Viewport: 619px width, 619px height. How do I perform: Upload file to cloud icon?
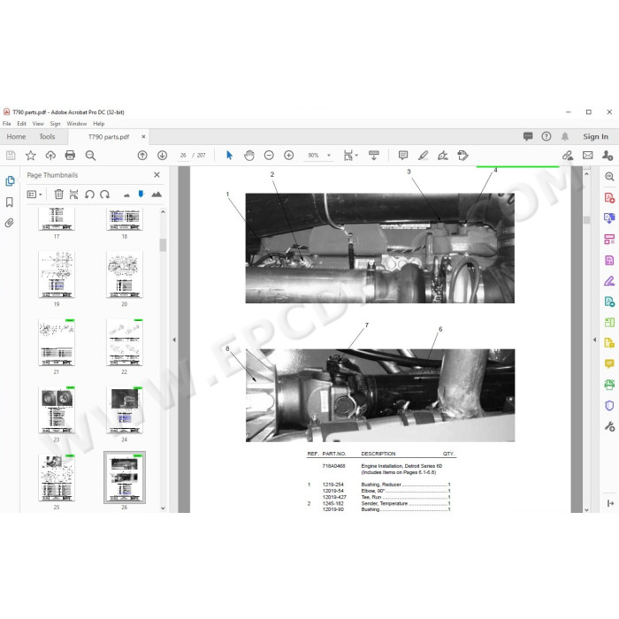pos(50,156)
